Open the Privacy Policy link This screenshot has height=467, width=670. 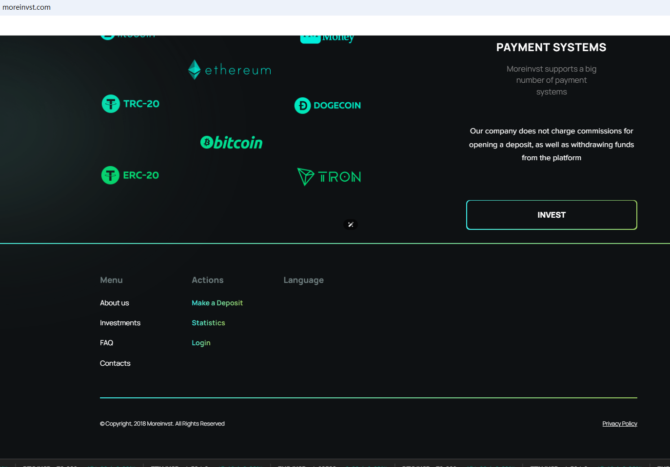[x=620, y=424]
